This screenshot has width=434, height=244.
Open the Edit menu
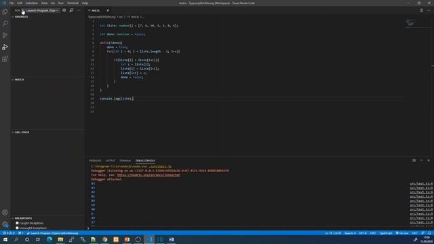[x=20, y=3]
